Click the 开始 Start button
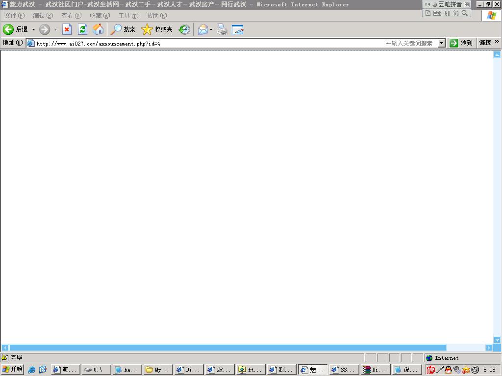 click(x=13, y=370)
